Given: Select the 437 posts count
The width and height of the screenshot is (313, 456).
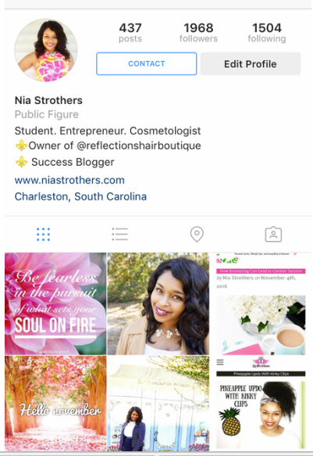Looking at the screenshot, I should coord(130,32).
